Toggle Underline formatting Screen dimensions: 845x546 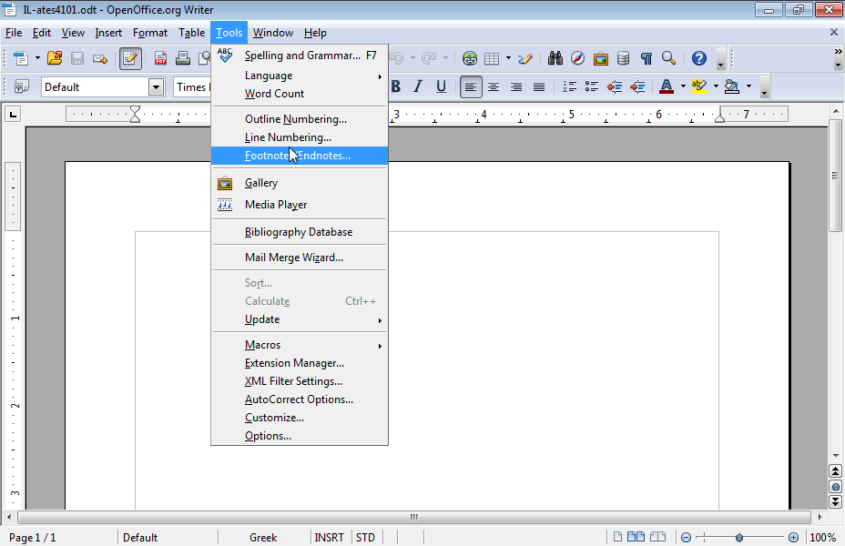click(441, 86)
